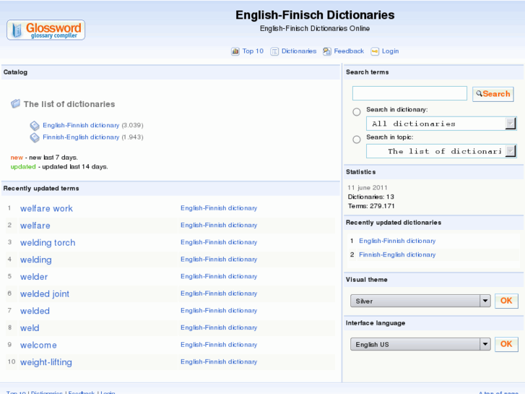Click English-Finnish dictionary link beside welcome
This screenshot has height=394, width=525.
pyautogui.click(x=219, y=345)
